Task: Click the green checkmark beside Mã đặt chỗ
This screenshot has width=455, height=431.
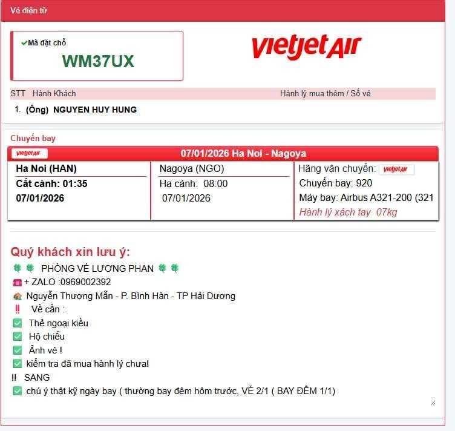Action: click(x=24, y=43)
